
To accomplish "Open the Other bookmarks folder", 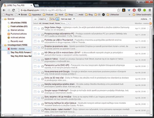I will [142, 15].
